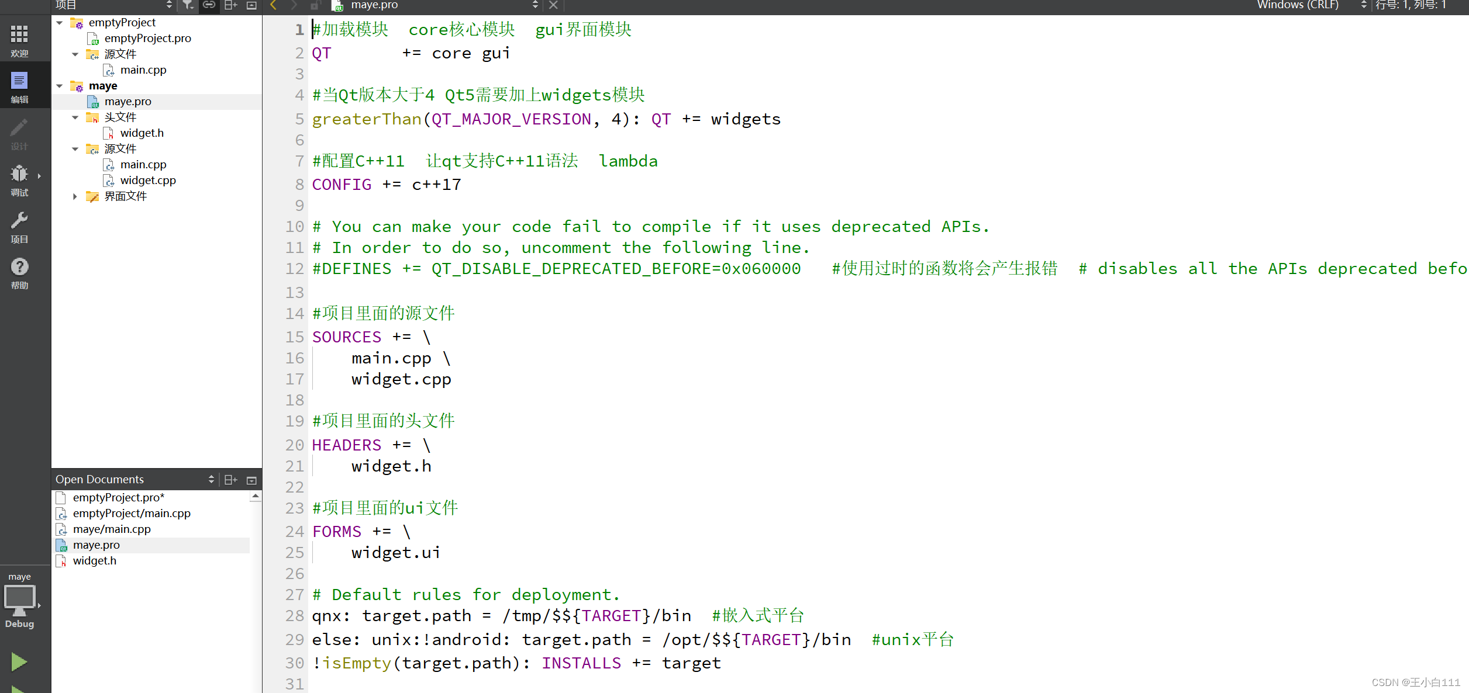The width and height of the screenshot is (1469, 693).
Task: Navigate back using the yellow back arrow
Action: coord(273,5)
